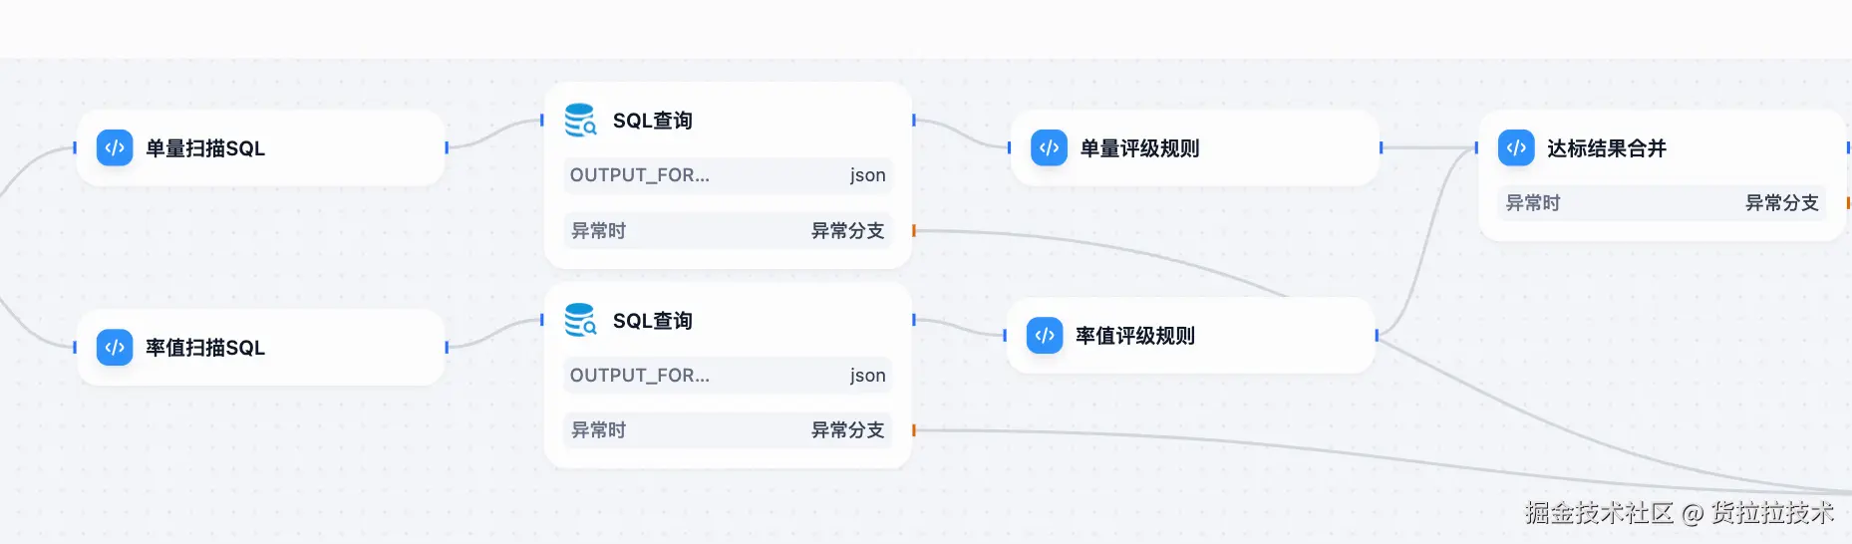The height and width of the screenshot is (544, 1852).
Task: Click the code icon on 单量评级规则 node
Action: tap(1049, 148)
